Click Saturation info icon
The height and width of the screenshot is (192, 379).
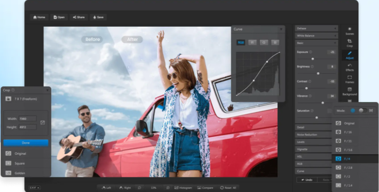312,111
